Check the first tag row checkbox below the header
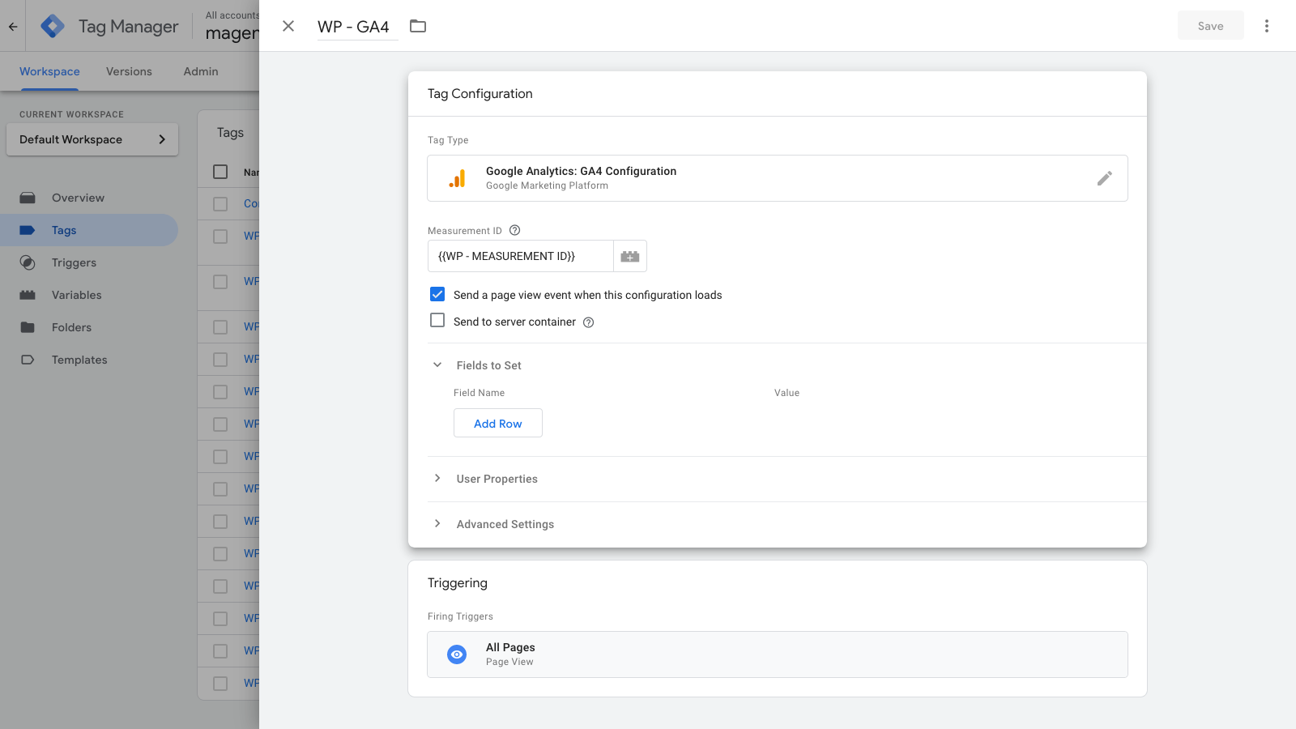The height and width of the screenshot is (729, 1296). pyautogui.click(x=220, y=204)
